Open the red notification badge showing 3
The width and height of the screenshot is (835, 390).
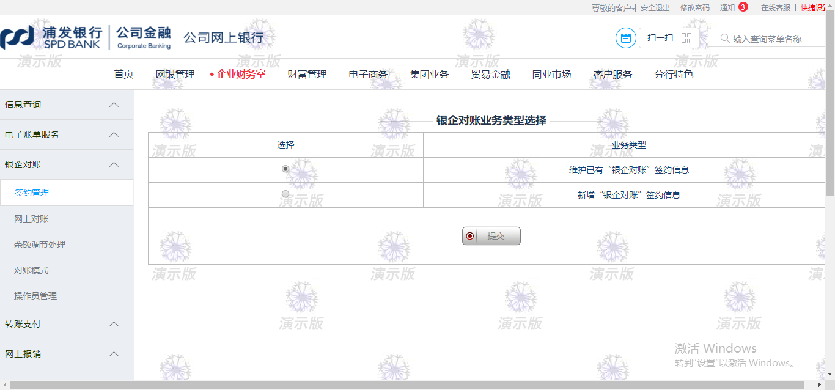pyautogui.click(x=743, y=7)
